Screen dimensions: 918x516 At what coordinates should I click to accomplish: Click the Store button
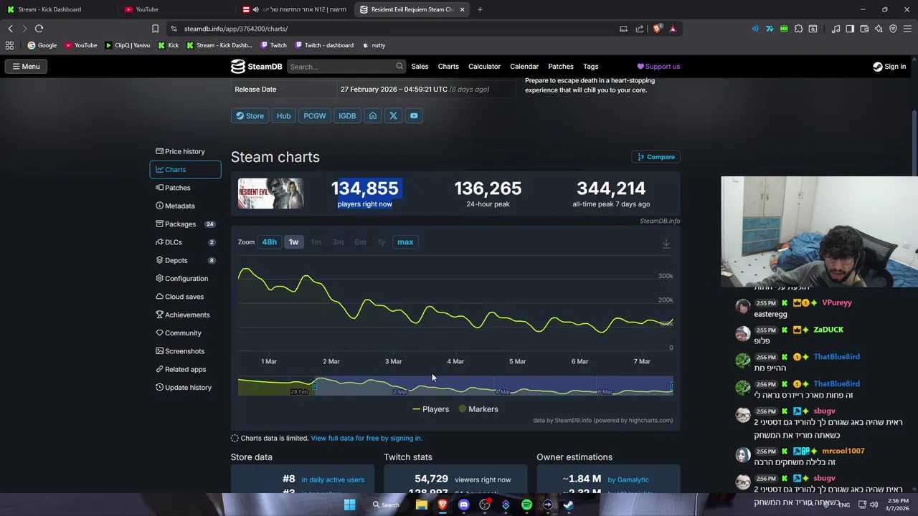click(x=250, y=115)
